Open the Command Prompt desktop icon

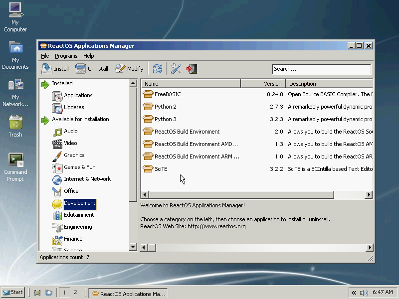(x=15, y=167)
